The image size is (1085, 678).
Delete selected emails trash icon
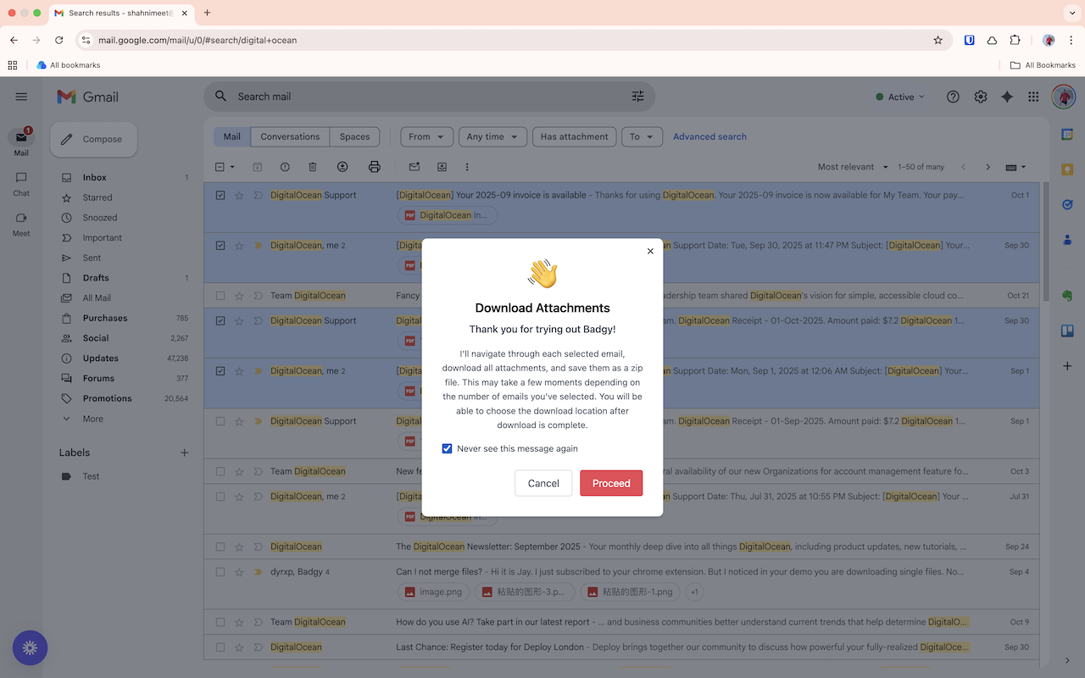(x=313, y=167)
